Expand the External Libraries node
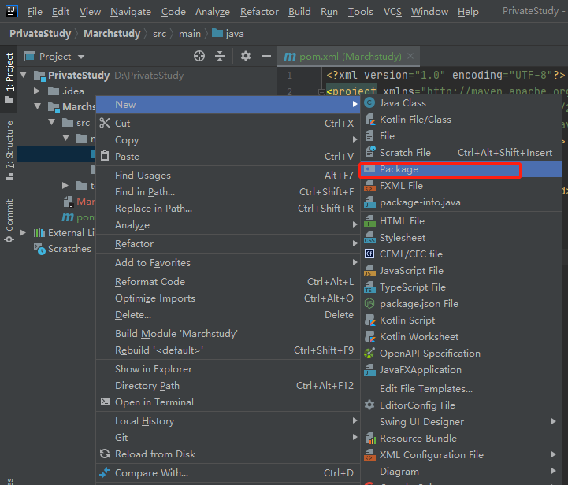 coord(23,233)
